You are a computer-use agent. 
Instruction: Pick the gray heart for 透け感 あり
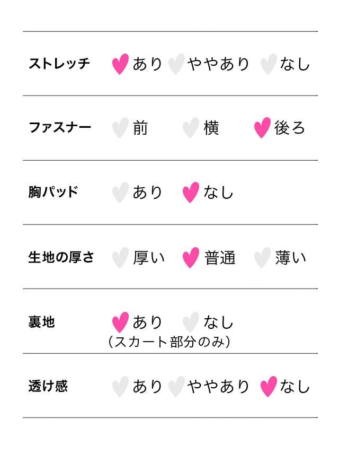click(x=120, y=387)
